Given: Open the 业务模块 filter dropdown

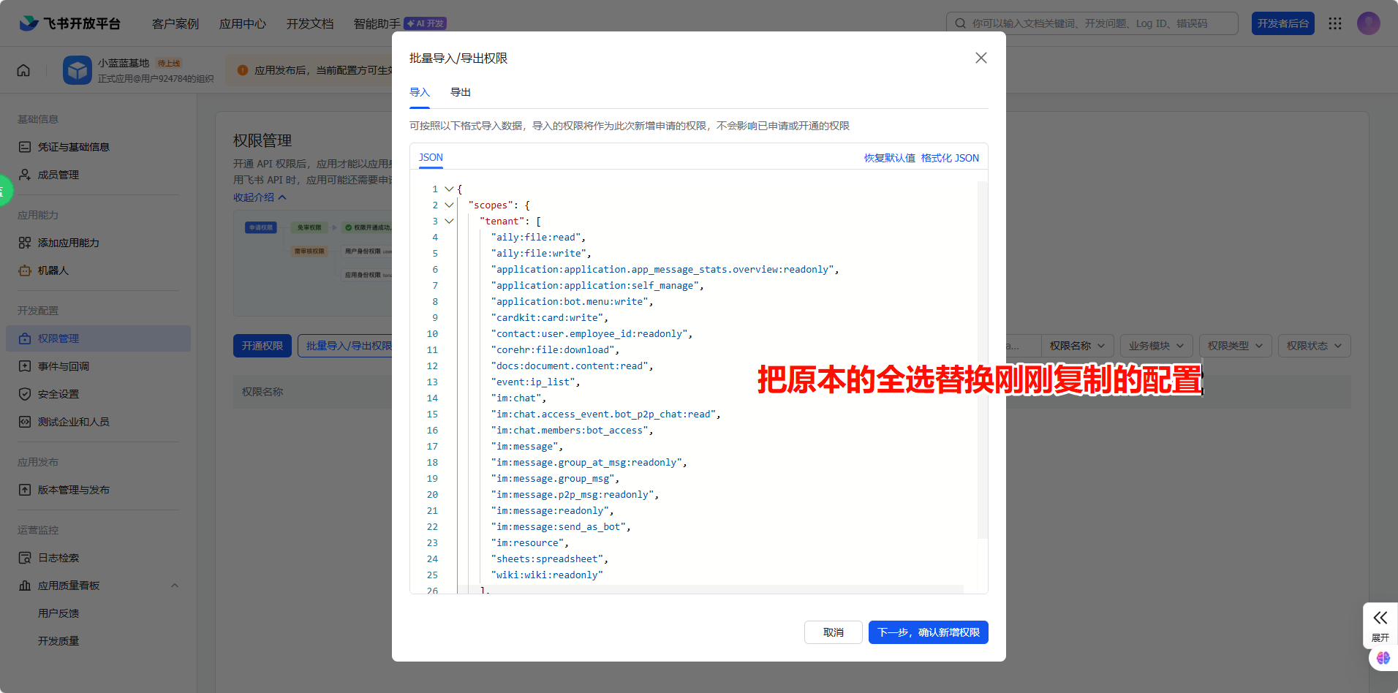Looking at the screenshot, I should [x=1156, y=345].
